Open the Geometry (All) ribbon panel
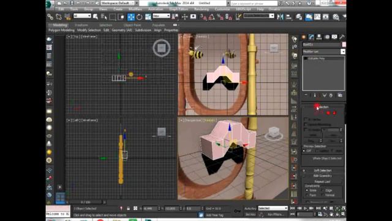The width and height of the screenshot is (392, 221). (122, 30)
